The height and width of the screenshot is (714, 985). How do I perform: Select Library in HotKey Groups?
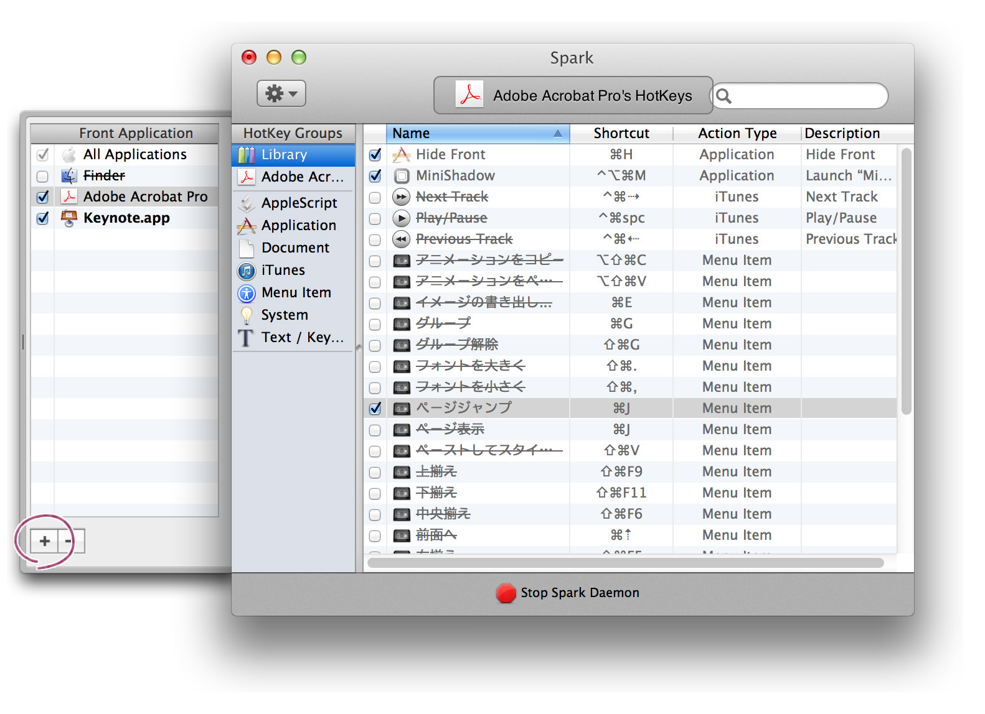click(293, 155)
